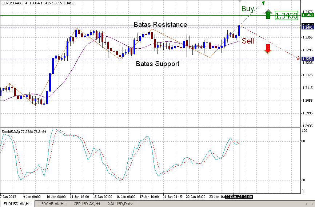
Task: Select the "Batas Support" text label
Action: click(x=157, y=64)
